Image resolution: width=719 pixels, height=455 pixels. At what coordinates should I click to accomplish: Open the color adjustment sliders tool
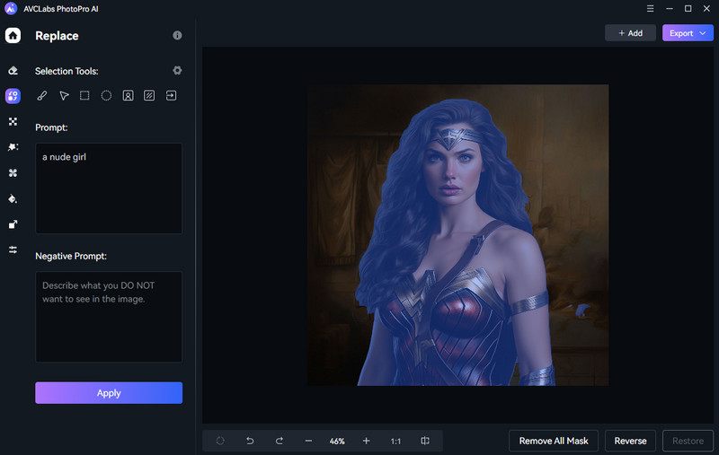click(x=13, y=249)
